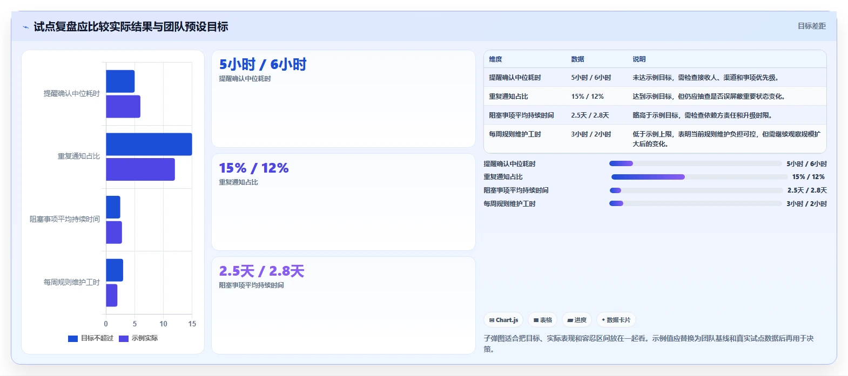
Task: Click the 数据 table column header
Action: tap(577, 59)
